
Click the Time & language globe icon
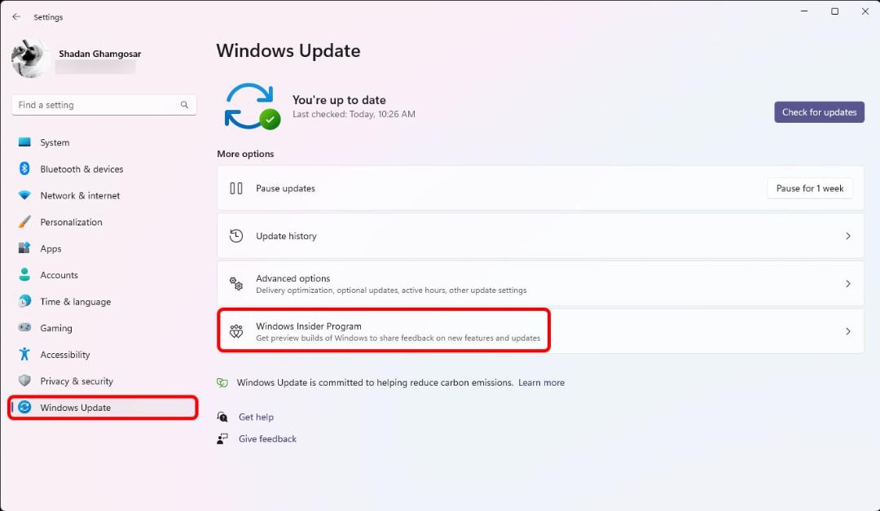click(24, 301)
